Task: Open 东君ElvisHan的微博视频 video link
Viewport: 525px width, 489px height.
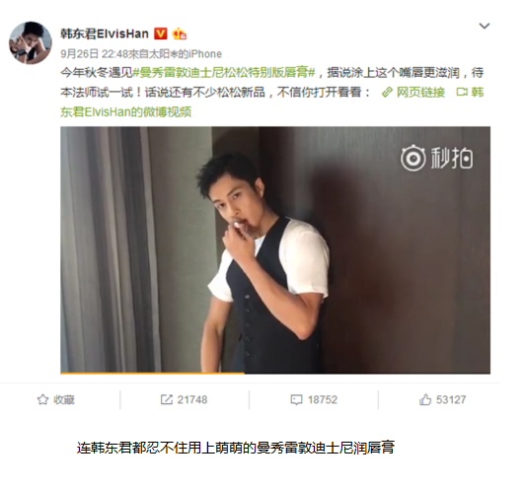Action: tap(126, 112)
